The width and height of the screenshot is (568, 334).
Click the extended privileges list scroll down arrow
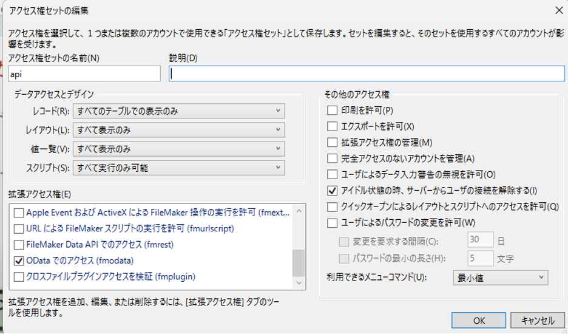(299, 284)
